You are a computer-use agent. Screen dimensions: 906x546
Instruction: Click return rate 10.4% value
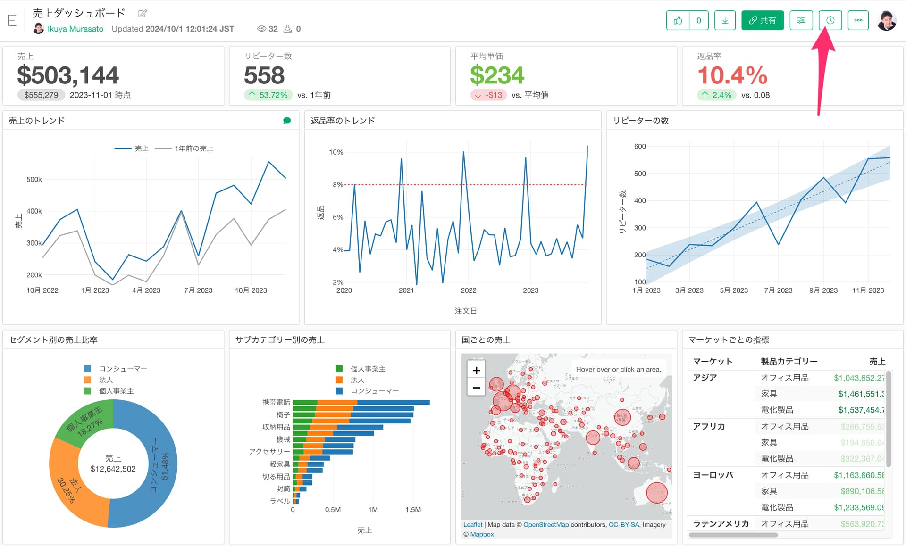pos(732,75)
